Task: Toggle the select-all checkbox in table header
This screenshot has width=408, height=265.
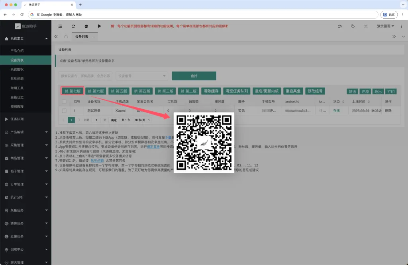Action: (64, 102)
